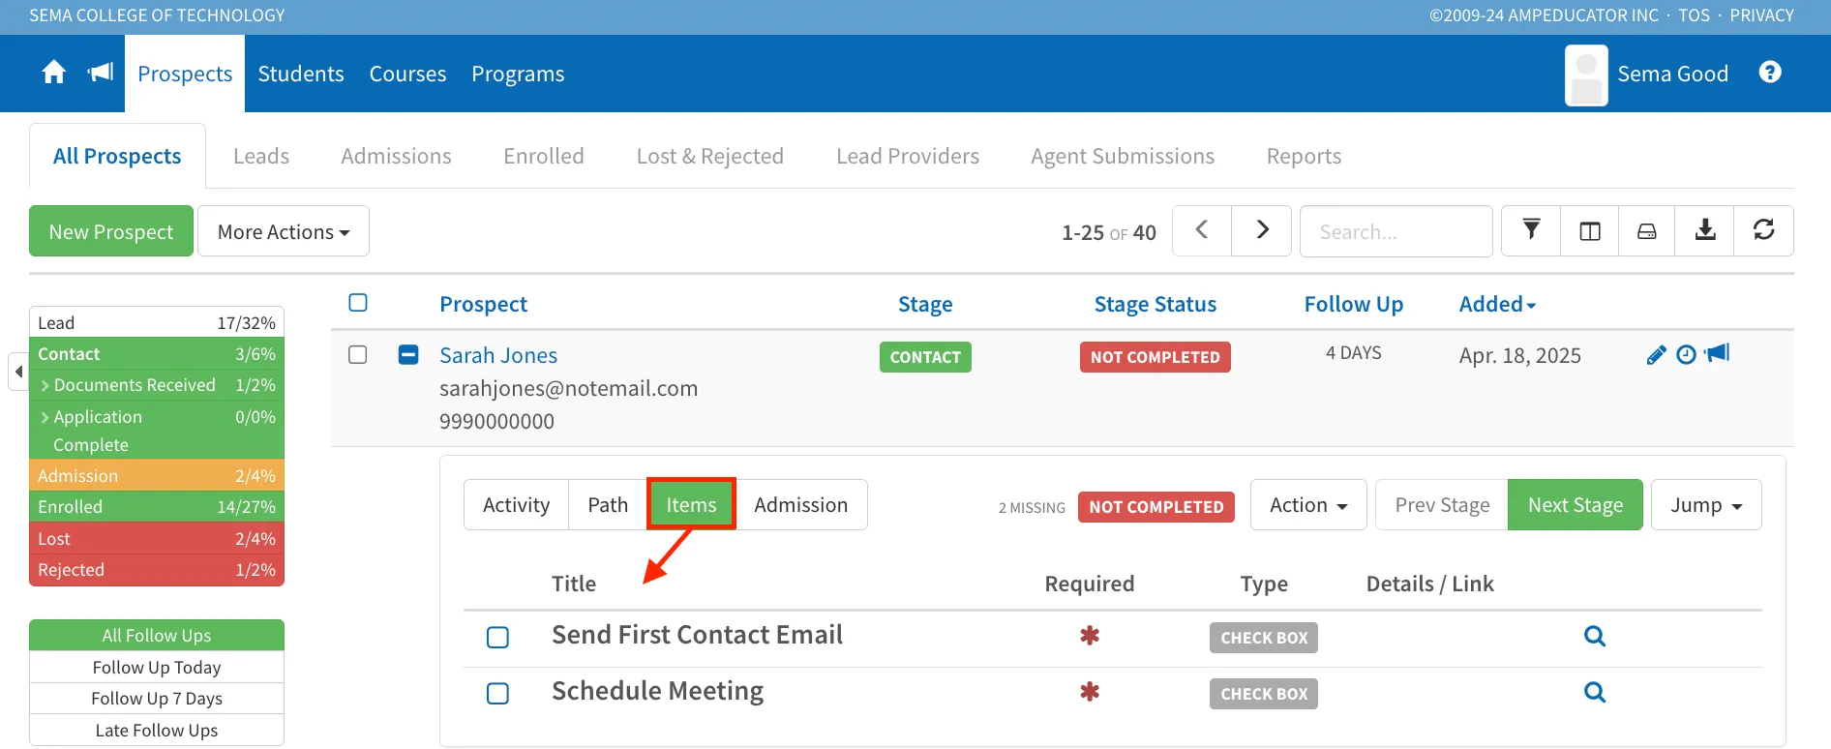The width and height of the screenshot is (1831, 749).
Task: Open the Items tab
Action: 691,504
